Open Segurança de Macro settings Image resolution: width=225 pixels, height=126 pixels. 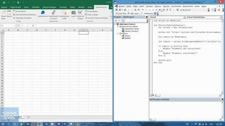point(22,18)
